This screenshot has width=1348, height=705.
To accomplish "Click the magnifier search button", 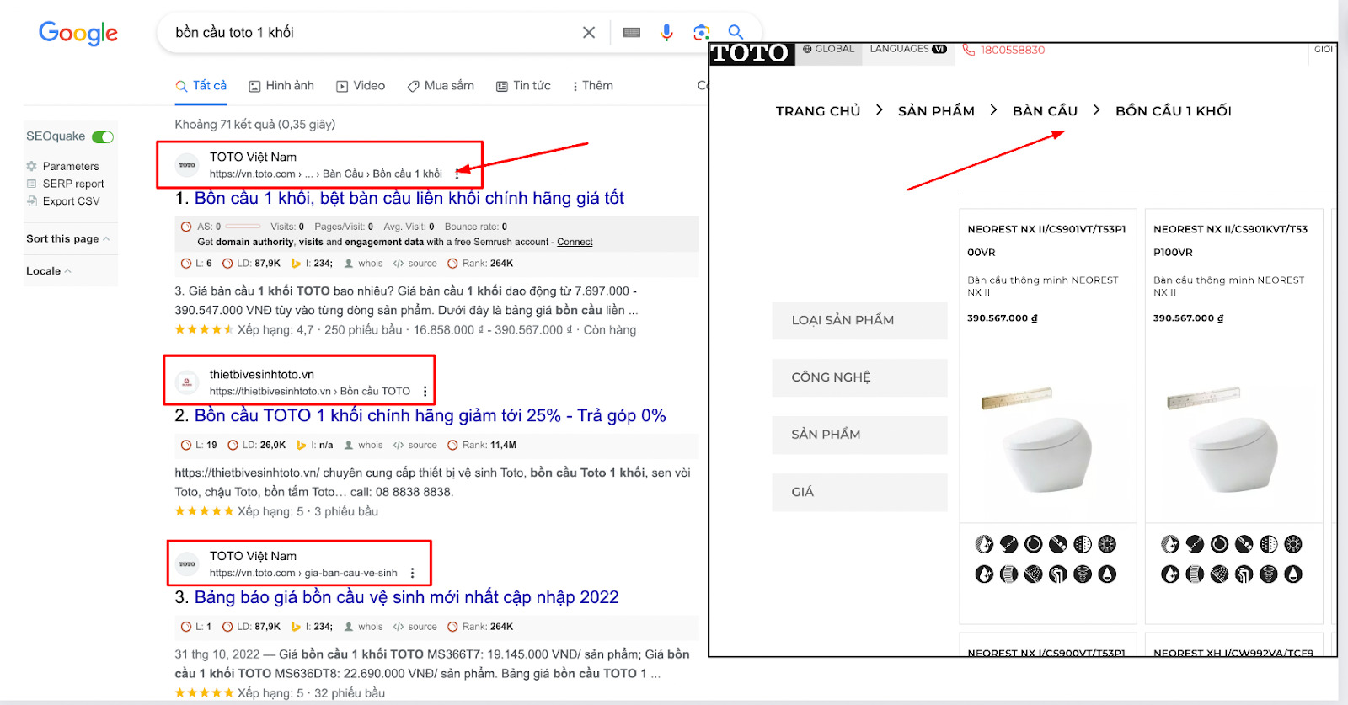I will (x=736, y=32).
